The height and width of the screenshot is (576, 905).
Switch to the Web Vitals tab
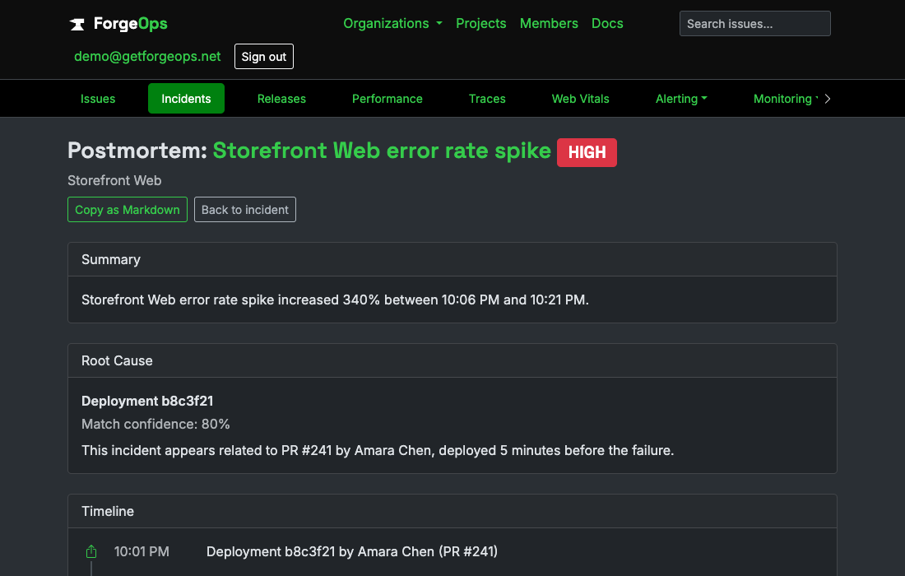[581, 99]
